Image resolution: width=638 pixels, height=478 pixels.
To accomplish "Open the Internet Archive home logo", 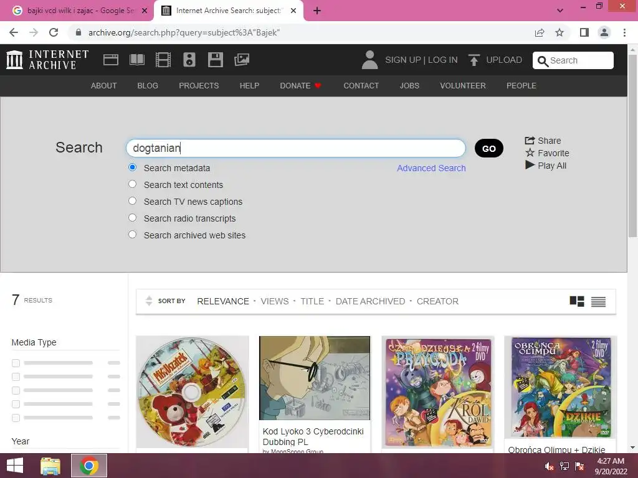I will coord(47,60).
